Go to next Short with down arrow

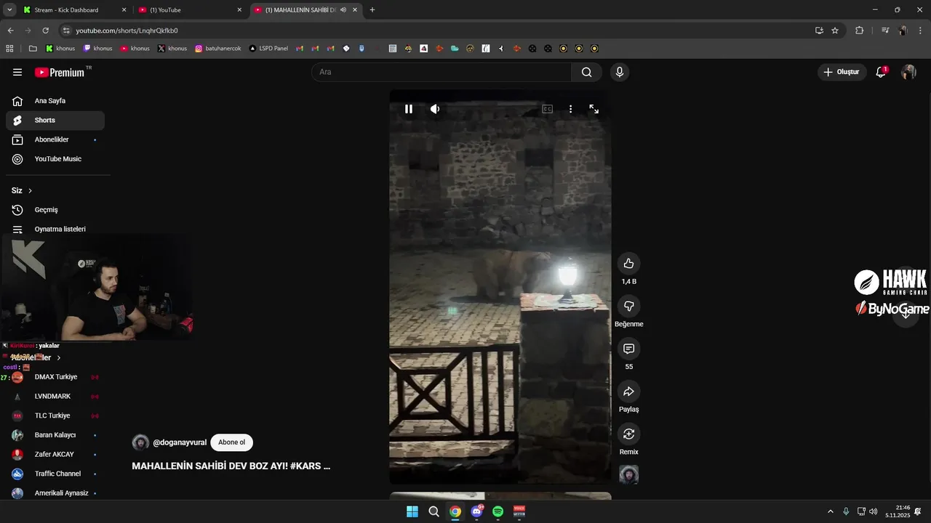(x=906, y=313)
